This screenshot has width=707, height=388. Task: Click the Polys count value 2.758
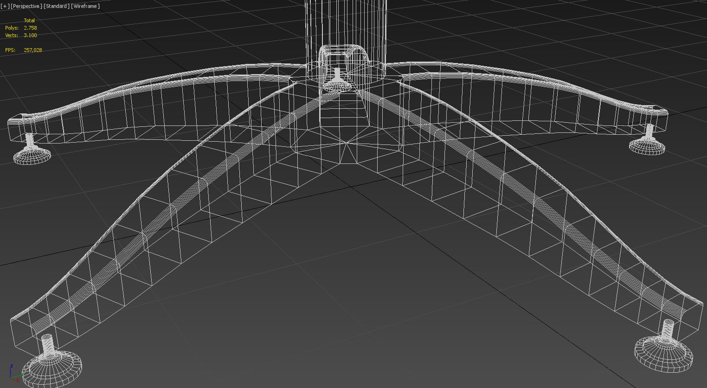pos(30,28)
